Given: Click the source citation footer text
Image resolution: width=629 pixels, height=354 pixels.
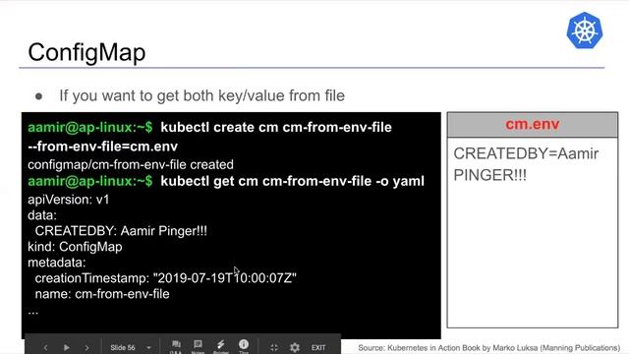Looking at the screenshot, I should tap(489, 347).
